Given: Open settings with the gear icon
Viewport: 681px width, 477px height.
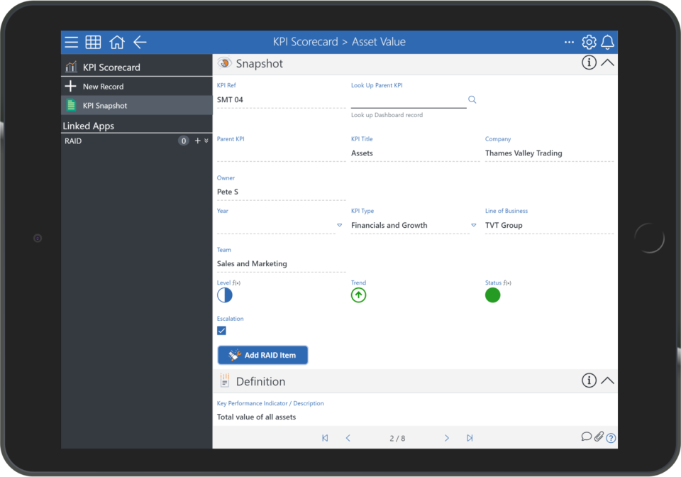Looking at the screenshot, I should click(589, 42).
